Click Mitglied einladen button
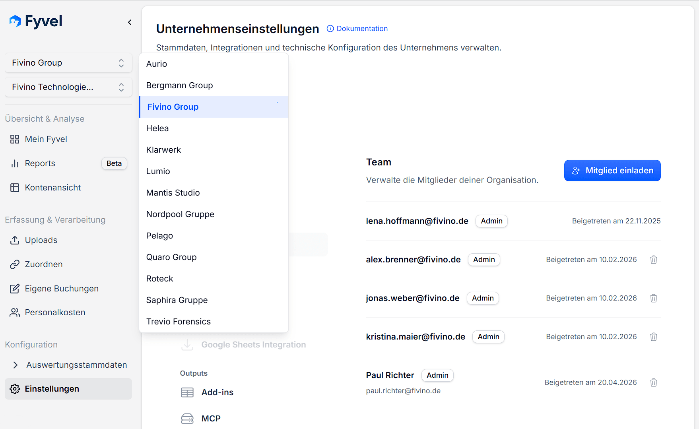Screen dimensions: 699x429 tap(612, 171)
